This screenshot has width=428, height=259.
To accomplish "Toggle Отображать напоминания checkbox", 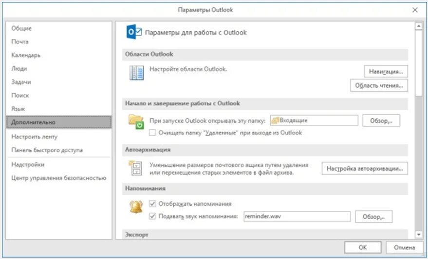I will pyautogui.click(x=152, y=204).
